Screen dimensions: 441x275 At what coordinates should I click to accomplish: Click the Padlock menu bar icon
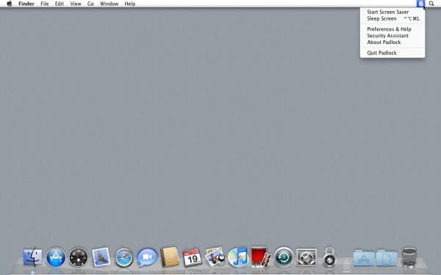420,4
